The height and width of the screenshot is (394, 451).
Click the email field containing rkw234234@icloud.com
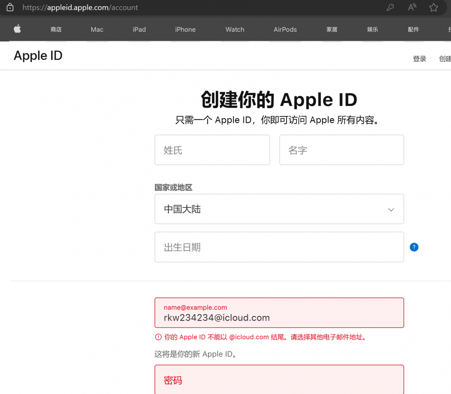coord(279,313)
